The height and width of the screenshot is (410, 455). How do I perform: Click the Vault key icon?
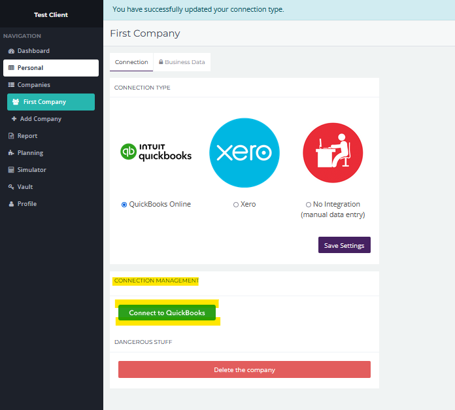[11, 187]
